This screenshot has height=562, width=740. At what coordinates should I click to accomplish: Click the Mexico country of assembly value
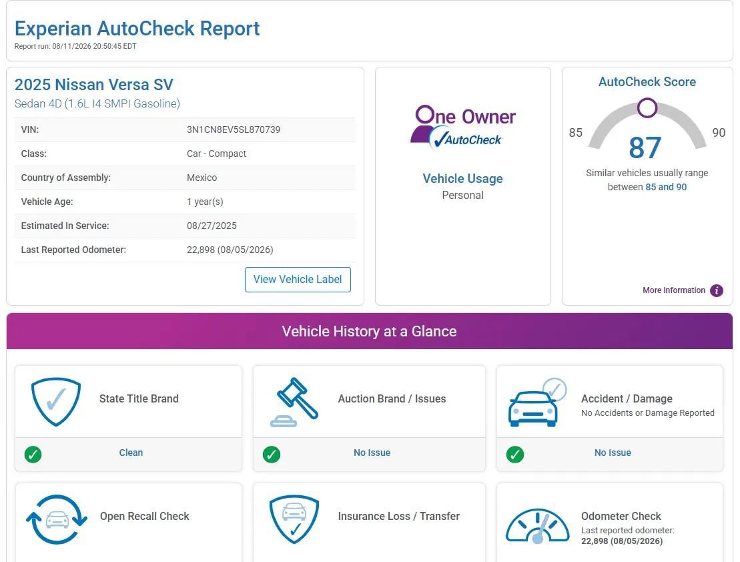(202, 178)
